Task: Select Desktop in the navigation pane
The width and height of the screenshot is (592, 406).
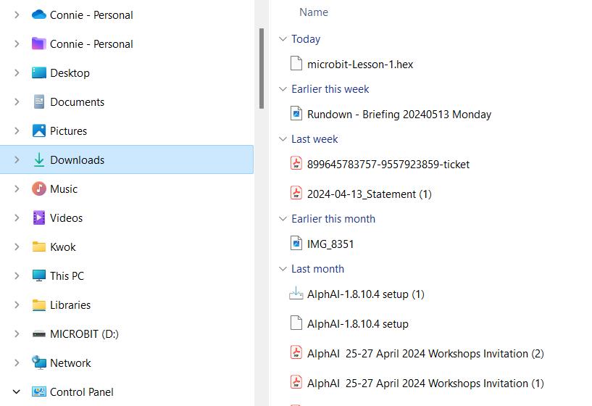Action: [x=70, y=73]
